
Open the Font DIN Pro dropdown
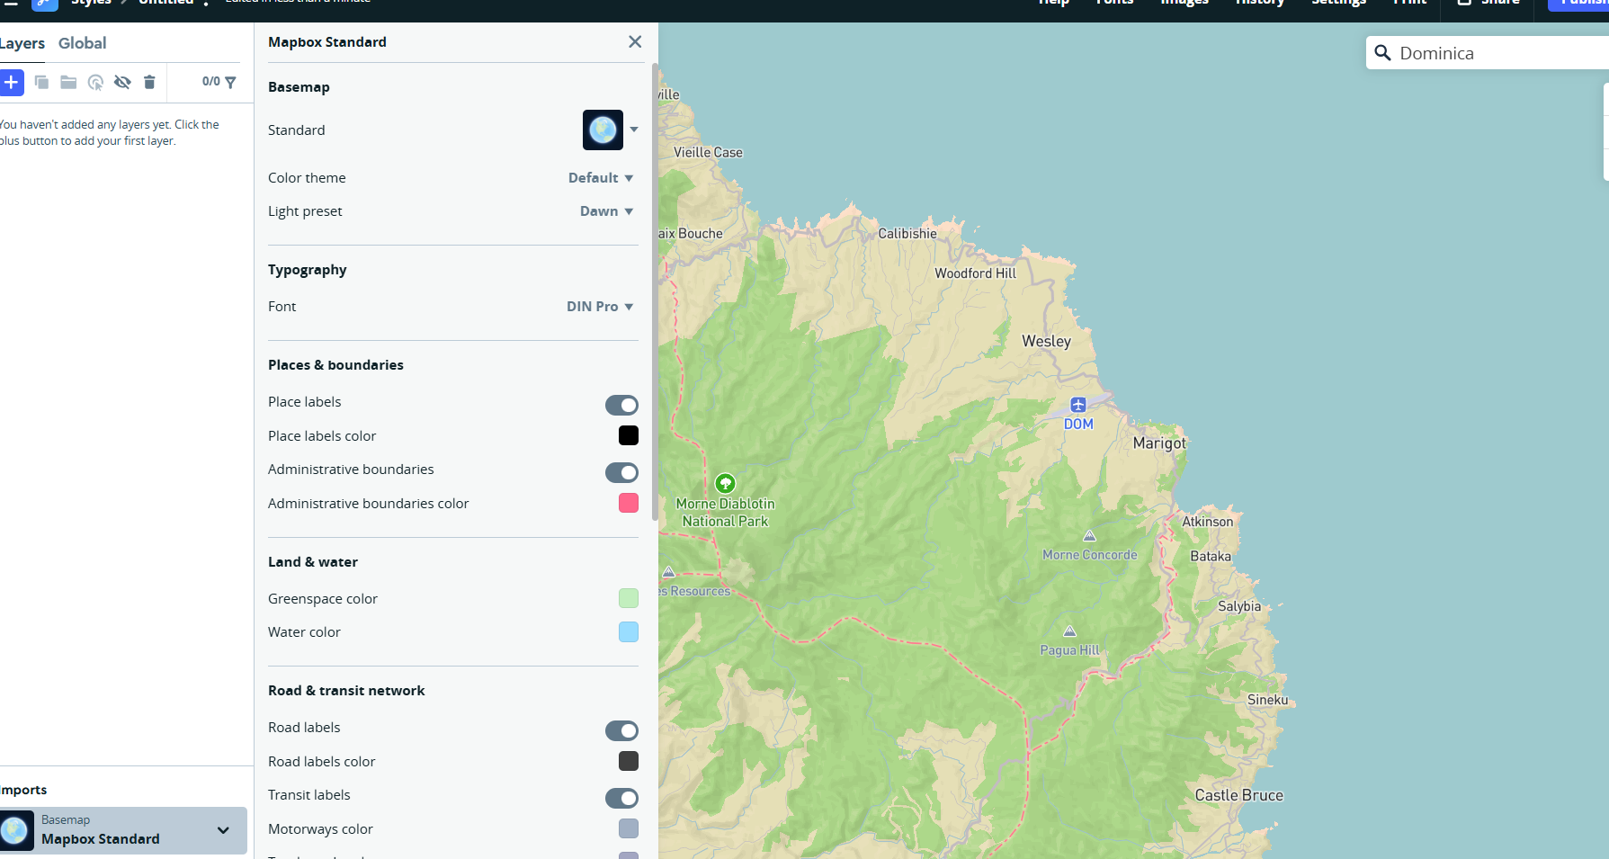(x=600, y=307)
